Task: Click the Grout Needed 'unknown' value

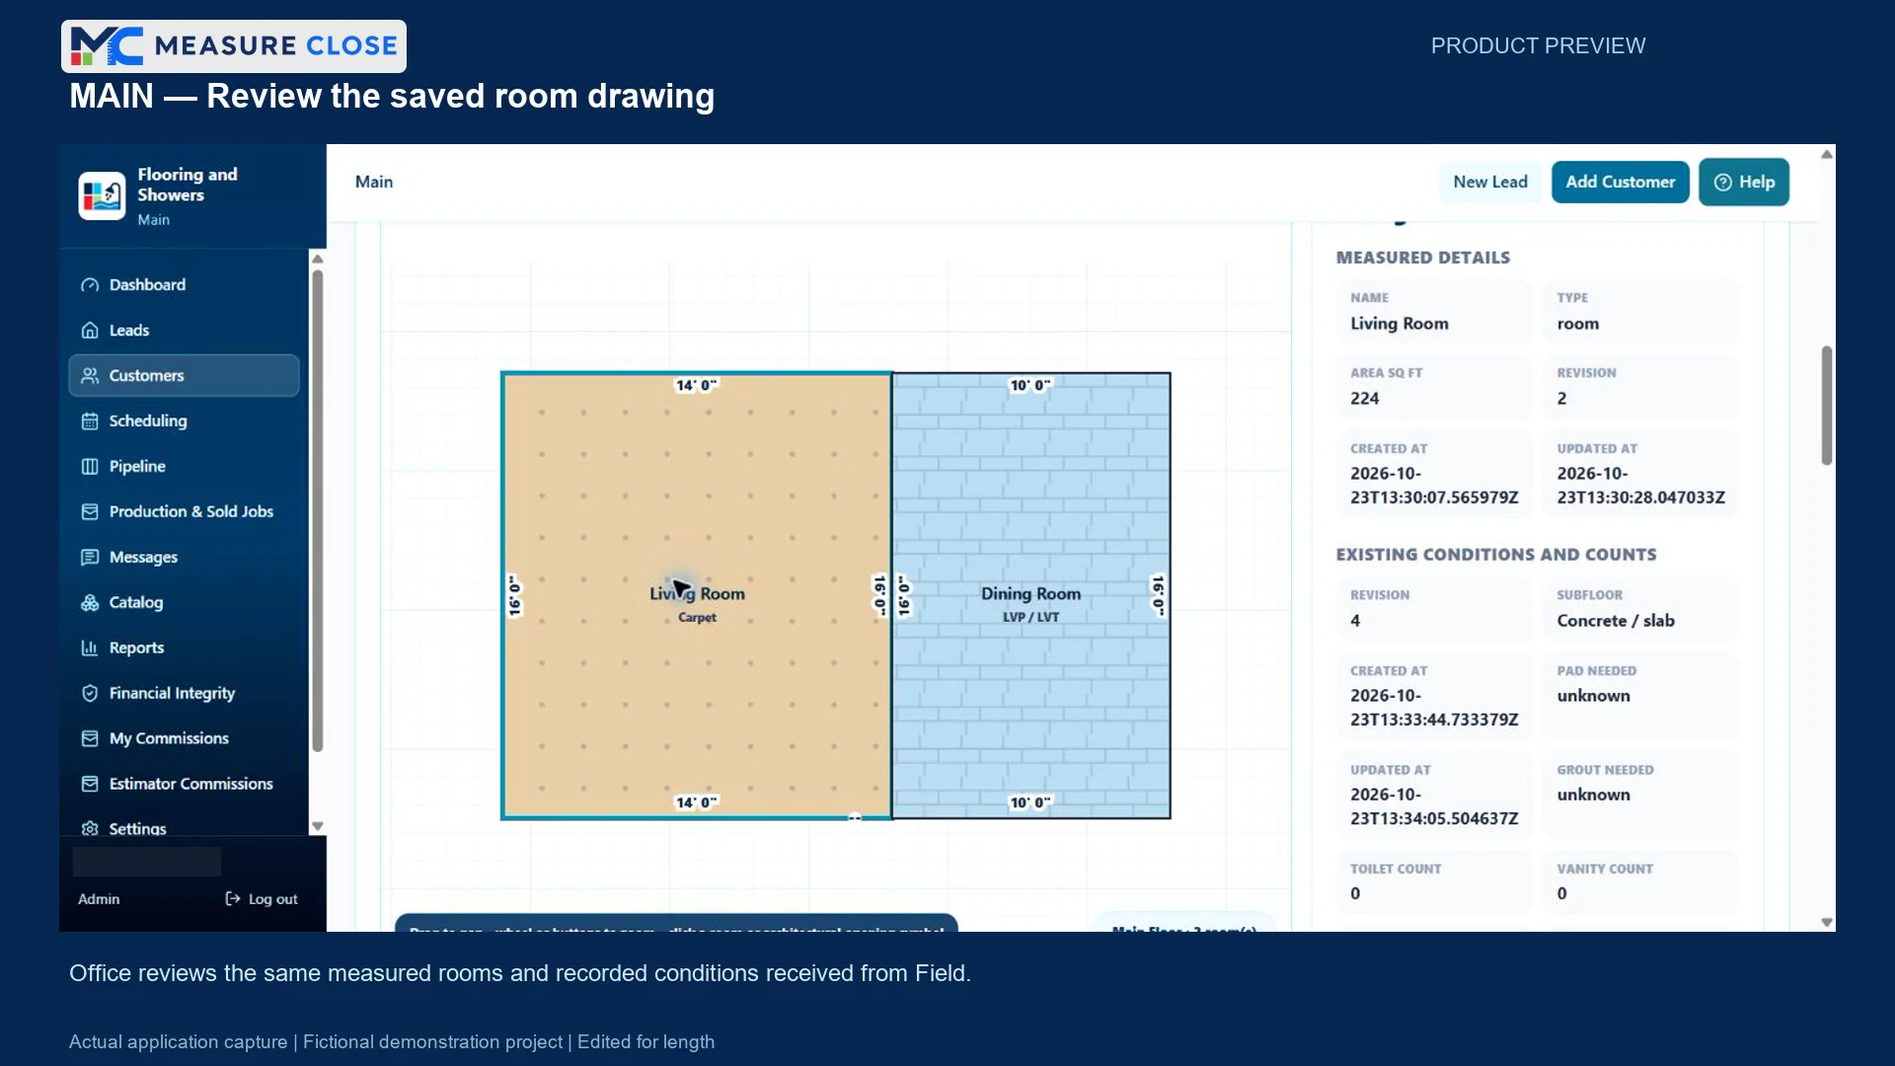Action: tap(1594, 795)
